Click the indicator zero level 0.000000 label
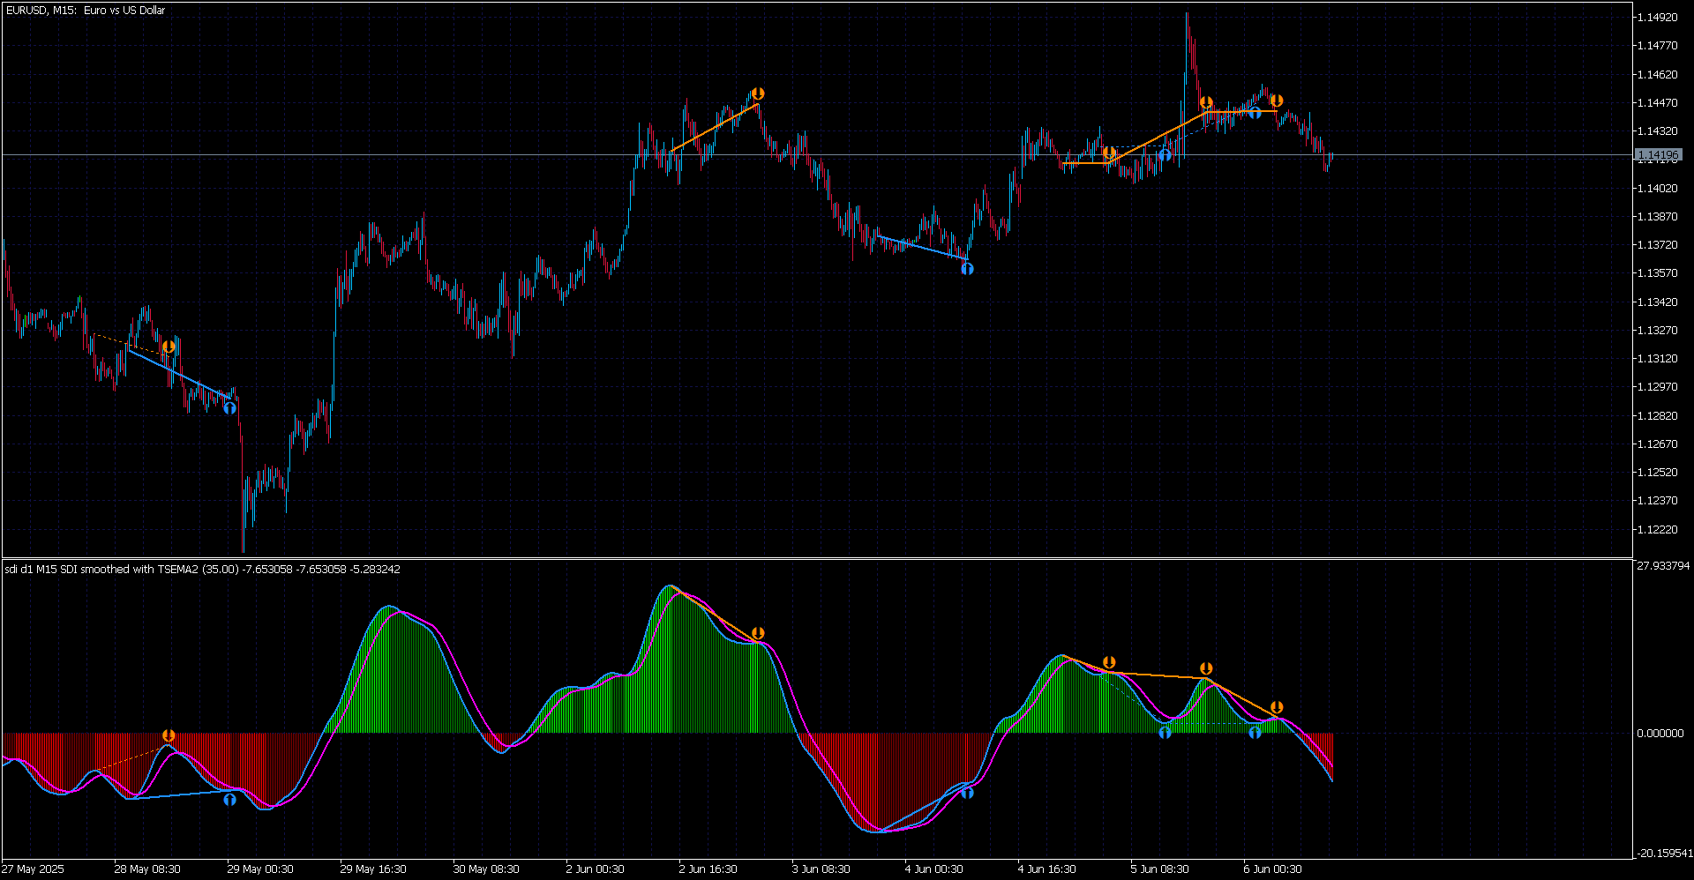This screenshot has width=1694, height=880. pyautogui.click(x=1660, y=734)
